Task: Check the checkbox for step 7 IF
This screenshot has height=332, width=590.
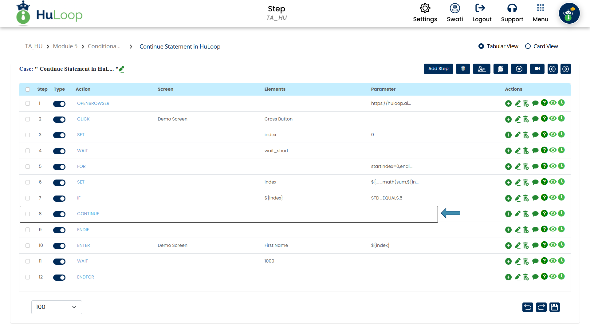Action: (x=28, y=198)
